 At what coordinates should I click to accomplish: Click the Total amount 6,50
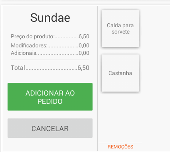coord(83,68)
